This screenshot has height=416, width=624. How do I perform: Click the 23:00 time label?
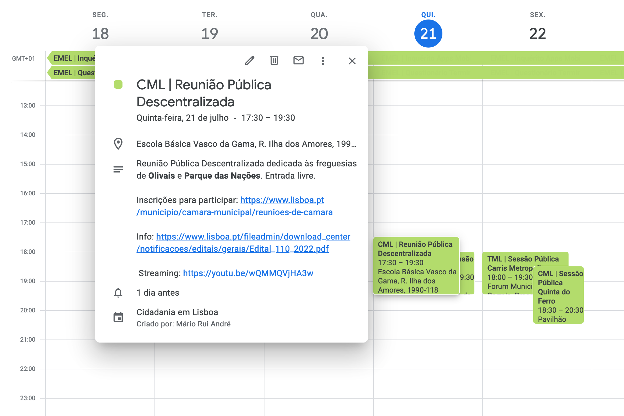[x=28, y=398]
